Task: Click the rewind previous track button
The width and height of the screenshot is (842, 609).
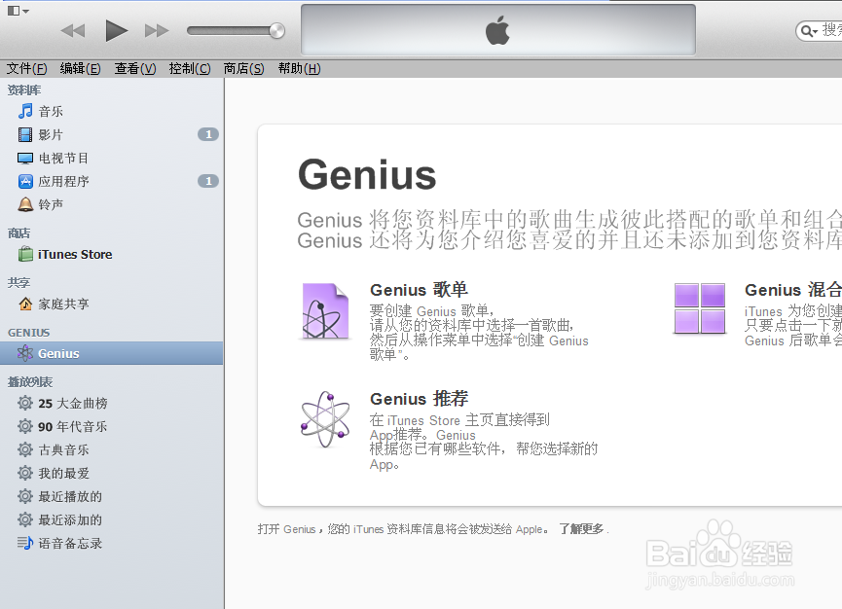Action: [73, 30]
